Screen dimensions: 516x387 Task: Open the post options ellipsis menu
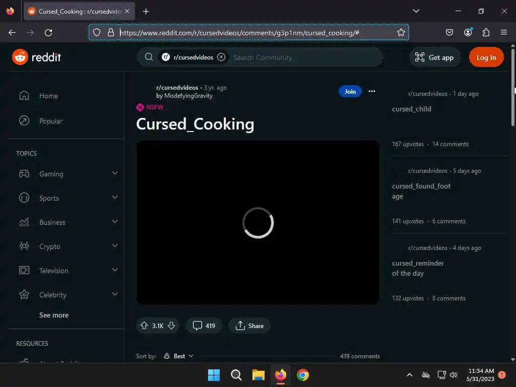point(372,92)
